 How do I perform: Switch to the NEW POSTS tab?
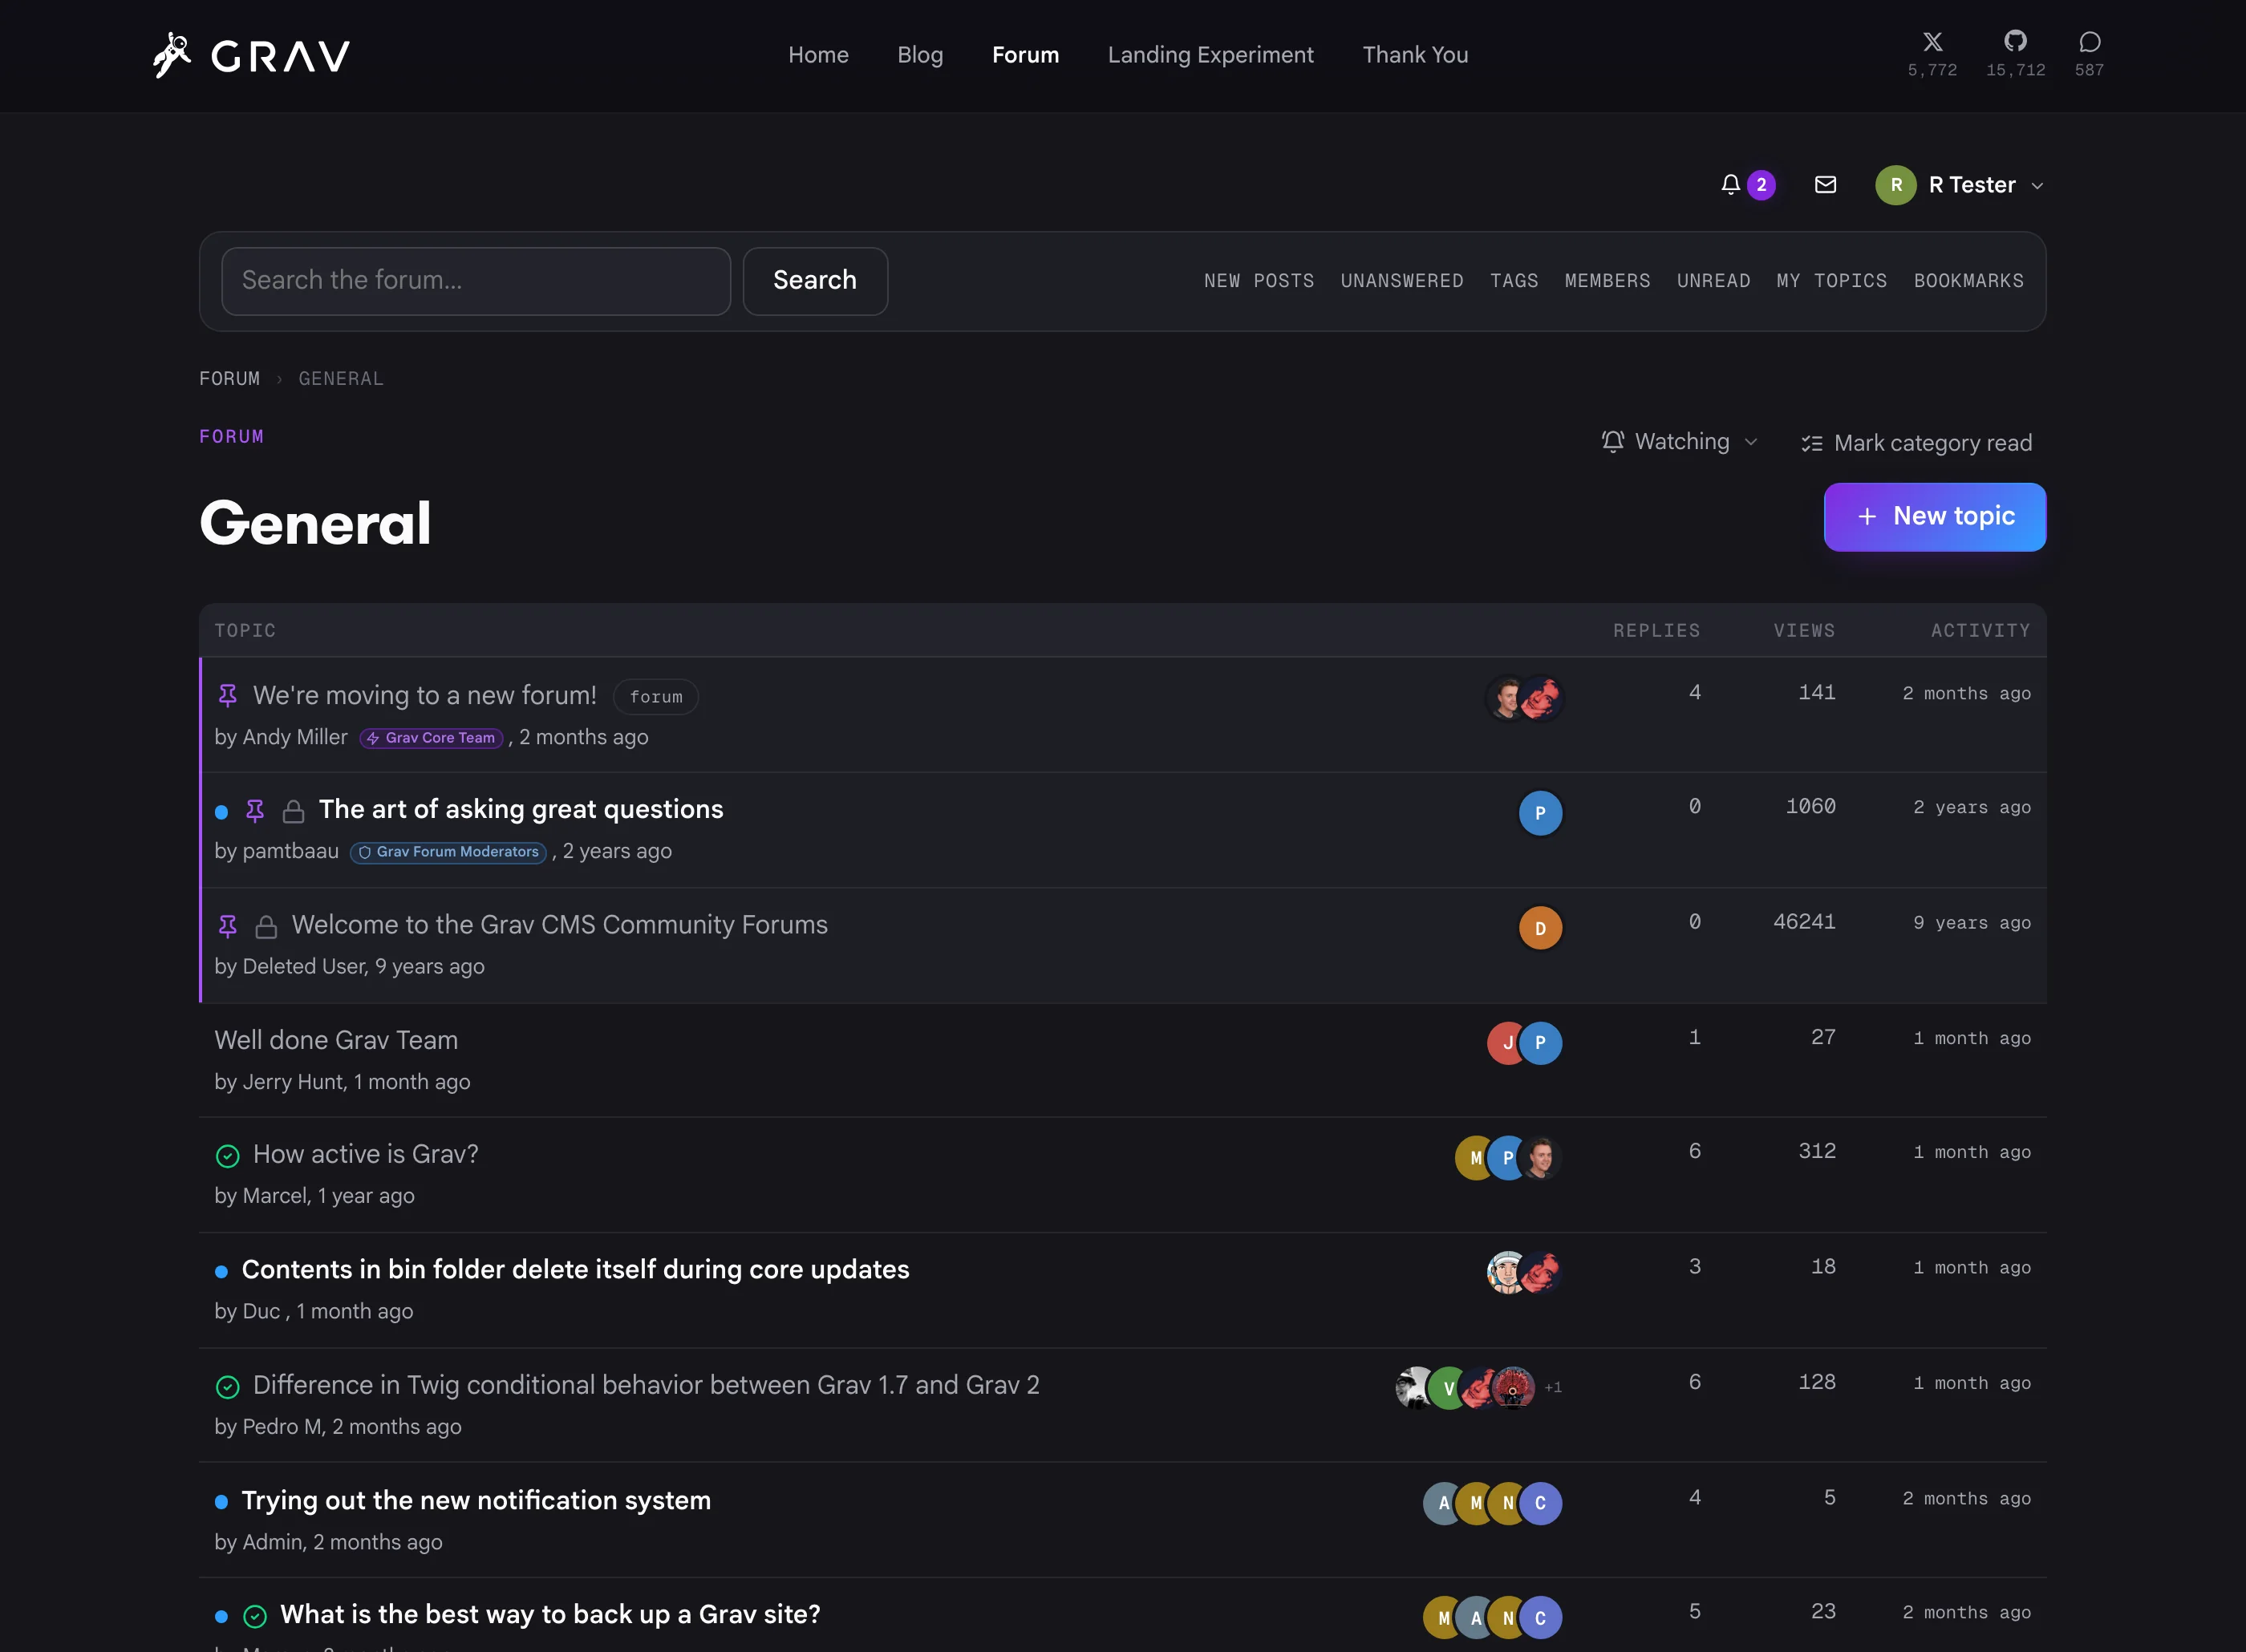(1259, 281)
